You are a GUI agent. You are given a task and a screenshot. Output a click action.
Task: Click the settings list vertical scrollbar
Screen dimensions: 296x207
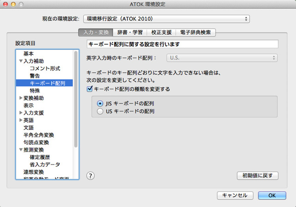tap(76, 99)
